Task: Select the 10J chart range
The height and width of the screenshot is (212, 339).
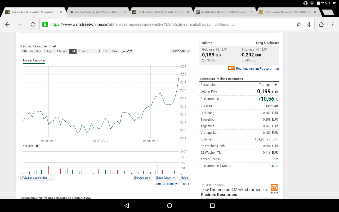Action: click(106, 51)
